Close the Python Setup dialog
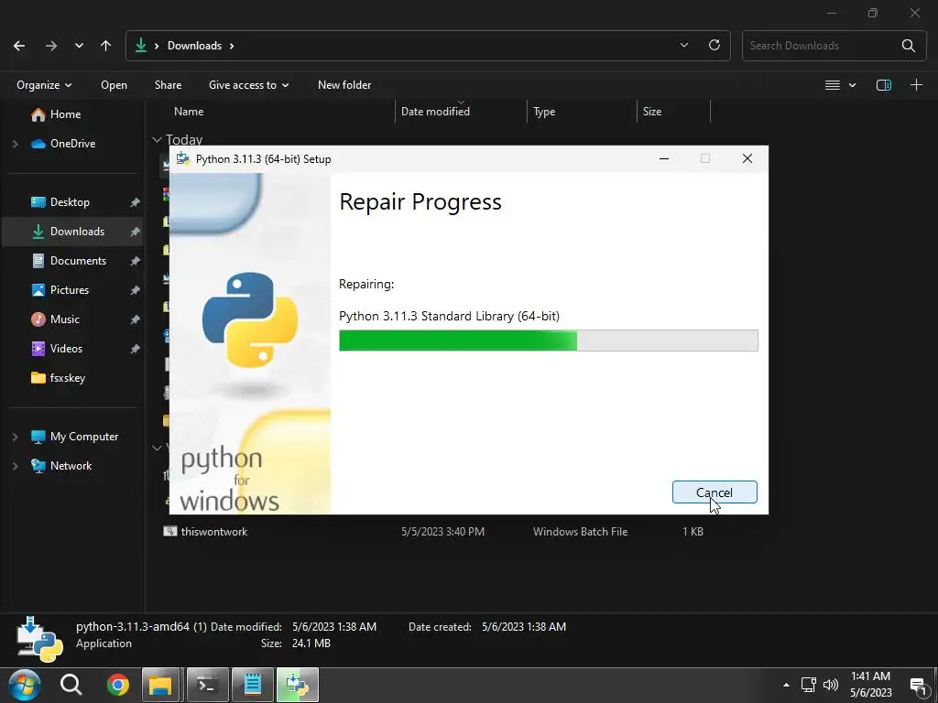Viewport: 938px width, 703px height. [747, 158]
